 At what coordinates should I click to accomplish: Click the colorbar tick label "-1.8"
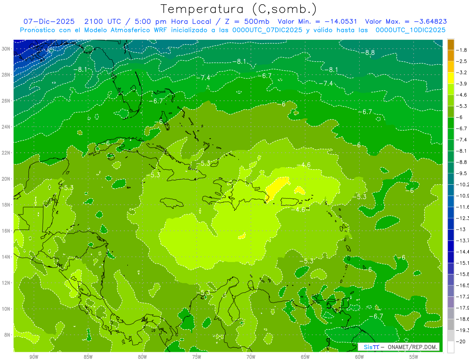point(462,50)
